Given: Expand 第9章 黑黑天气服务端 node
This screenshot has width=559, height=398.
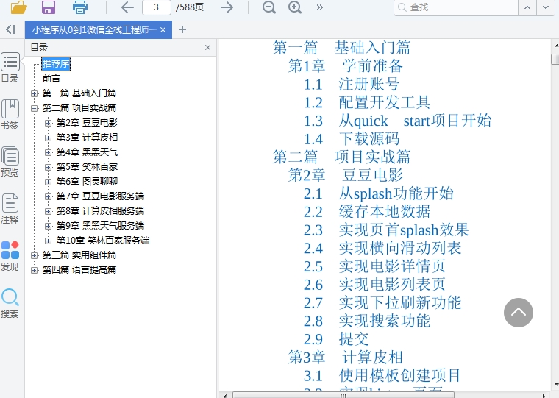Looking at the screenshot, I should coord(48,226).
